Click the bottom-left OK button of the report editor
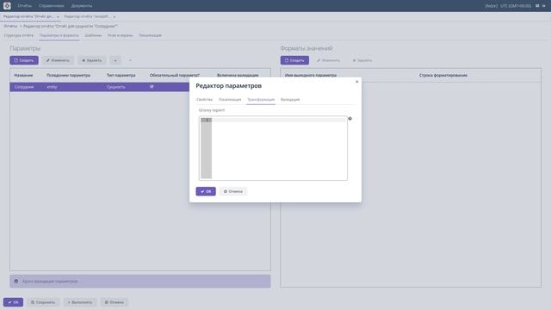Viewport: 551px width, 310px height. (x=14, y=302)
